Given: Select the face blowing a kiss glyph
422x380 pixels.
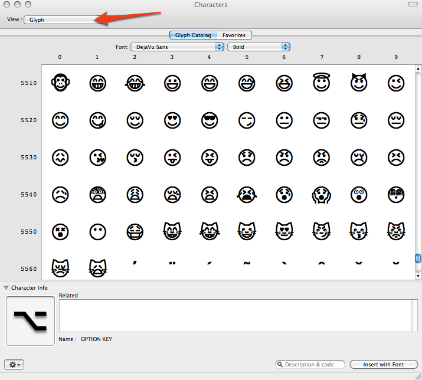Looking at the screenshot, I should click(x=98, y=158).
